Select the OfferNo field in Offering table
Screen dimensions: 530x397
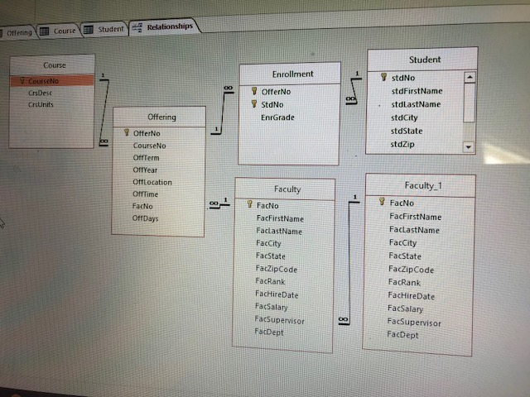pos(147,133)
